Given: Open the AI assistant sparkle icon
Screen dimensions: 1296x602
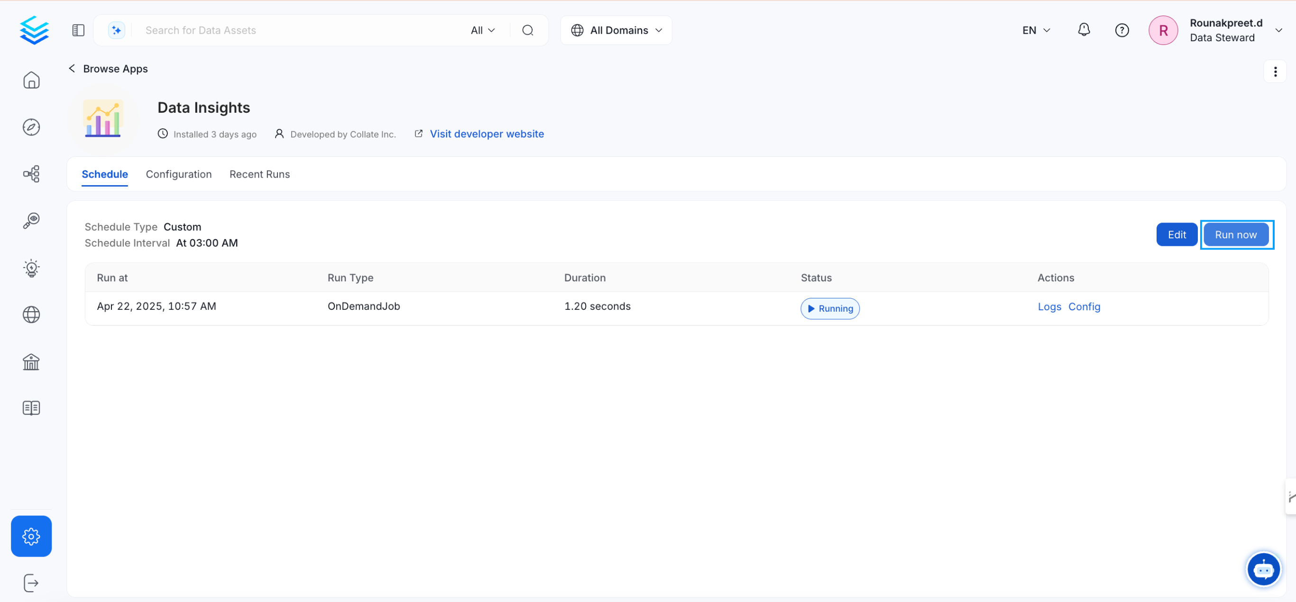Looking at the screenshot, I should click(x=116, y=30).
